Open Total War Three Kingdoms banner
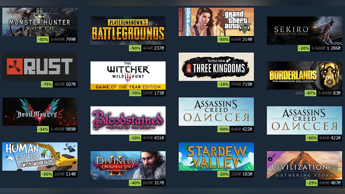 coord(216,67)
